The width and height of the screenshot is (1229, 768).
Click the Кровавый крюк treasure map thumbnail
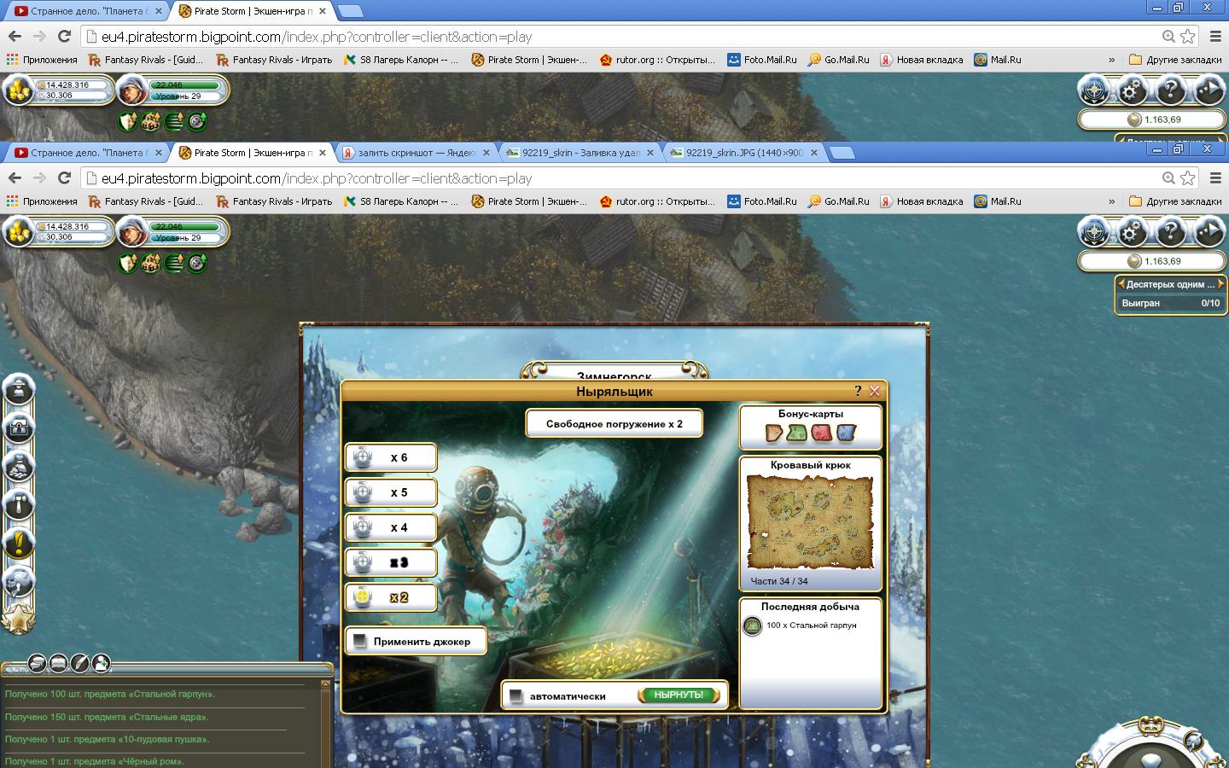[x=810, y=521]
